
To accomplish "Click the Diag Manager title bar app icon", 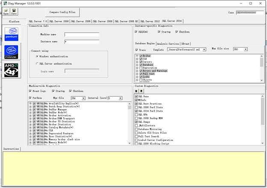I will point(5,3).
